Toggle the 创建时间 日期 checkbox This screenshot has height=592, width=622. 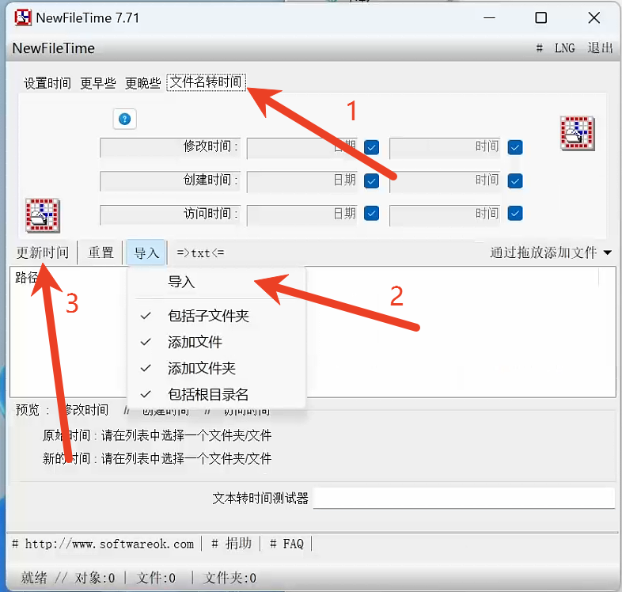(x=371, y=181)
